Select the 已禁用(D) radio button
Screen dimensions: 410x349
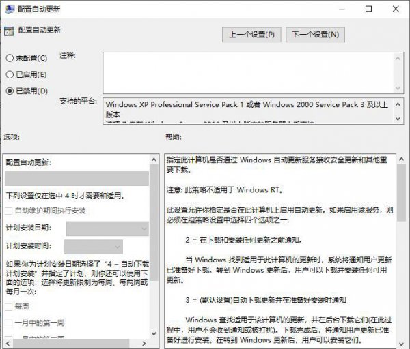[x=10, y=91]
